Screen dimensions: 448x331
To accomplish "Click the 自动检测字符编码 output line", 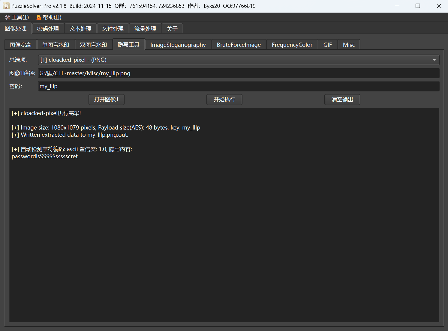I will pyautogui.click(x=72, y=149).
